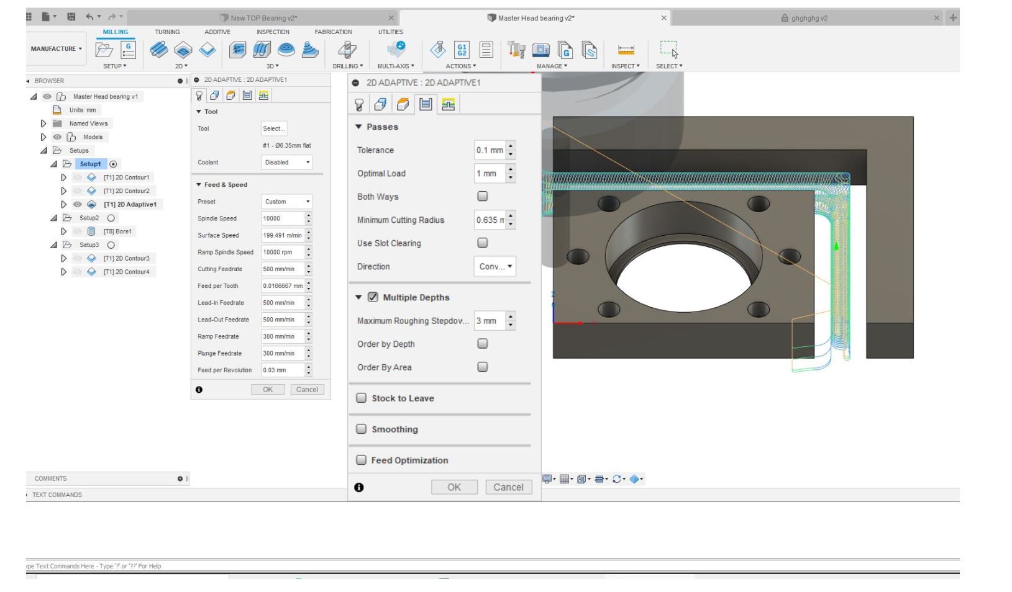
Task: Click the Multi-Axis operation icon
Action: point(396,50)
